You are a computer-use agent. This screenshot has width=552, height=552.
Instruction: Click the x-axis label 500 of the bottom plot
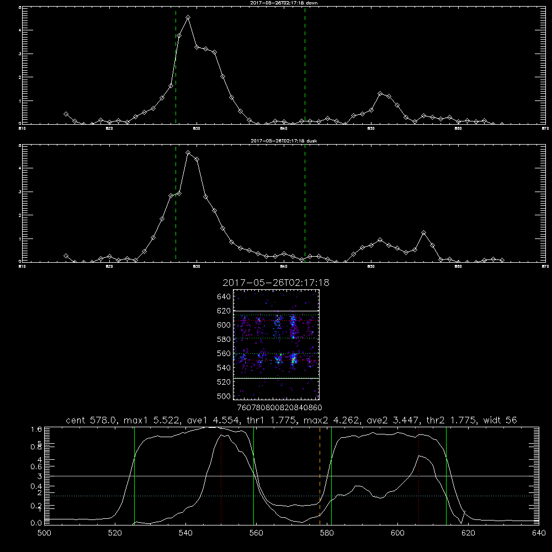pos(44,533)
